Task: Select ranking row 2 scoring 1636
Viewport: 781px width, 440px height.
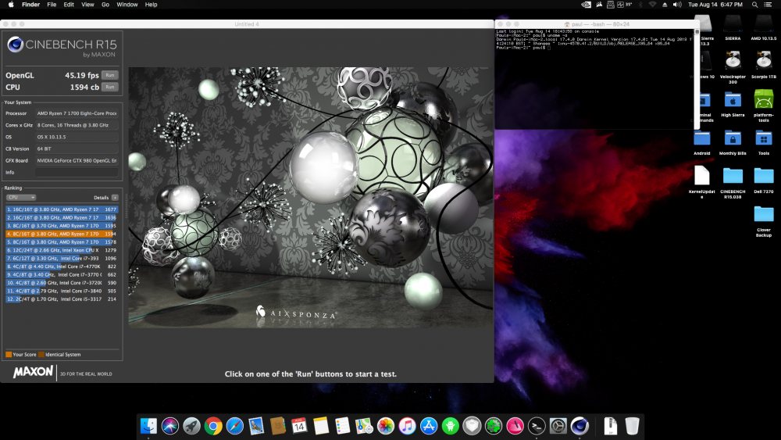Action: (62, 218)
